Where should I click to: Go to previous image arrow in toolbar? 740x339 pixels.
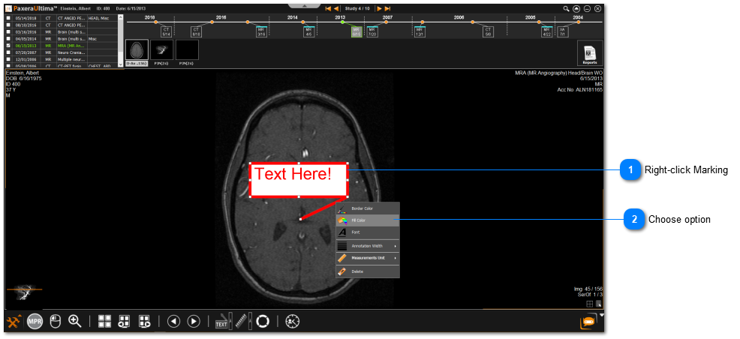point(173,321)
